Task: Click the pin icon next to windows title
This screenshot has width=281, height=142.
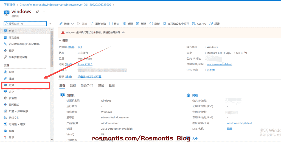Action: tap(37, 12)
